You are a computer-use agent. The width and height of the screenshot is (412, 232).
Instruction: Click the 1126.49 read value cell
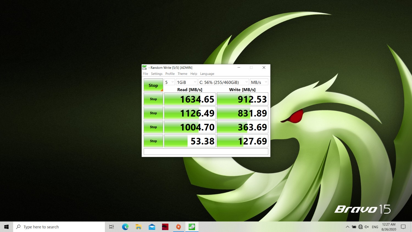tap(190, 113)
